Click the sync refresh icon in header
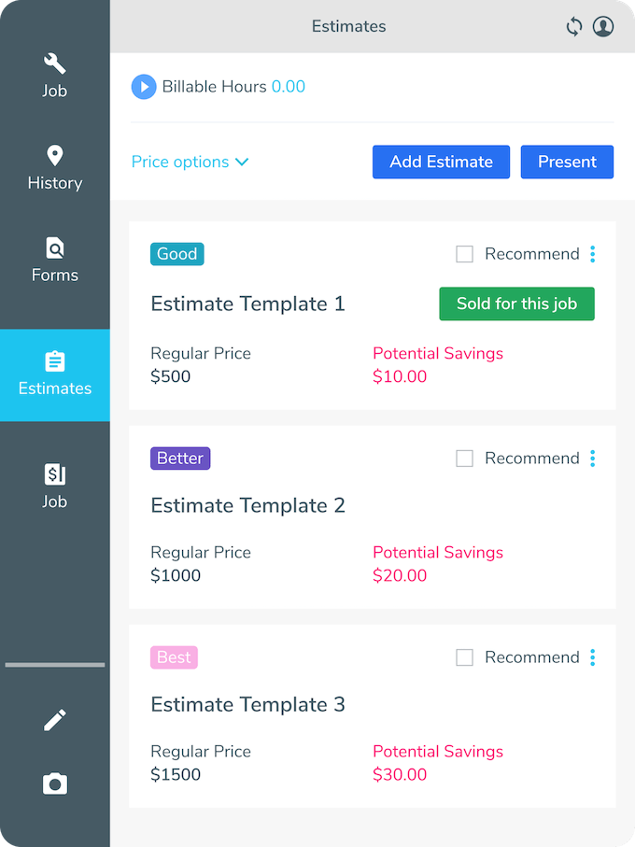 pyautogui.click(x=574, y=26)
